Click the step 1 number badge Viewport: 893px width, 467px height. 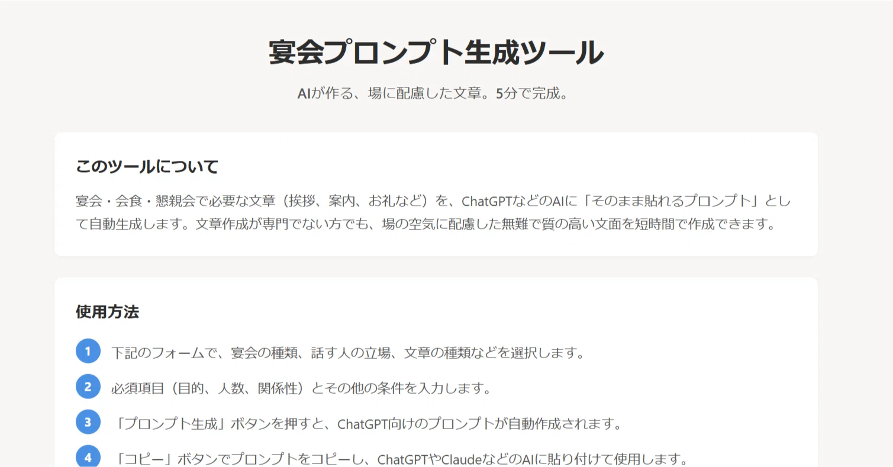click(88, 352)
